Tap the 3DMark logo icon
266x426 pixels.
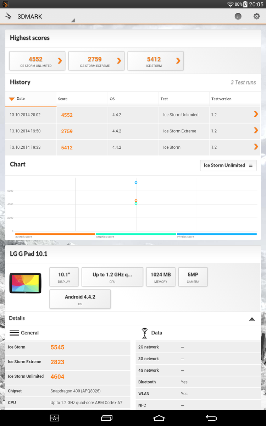[x=9, y=16]
